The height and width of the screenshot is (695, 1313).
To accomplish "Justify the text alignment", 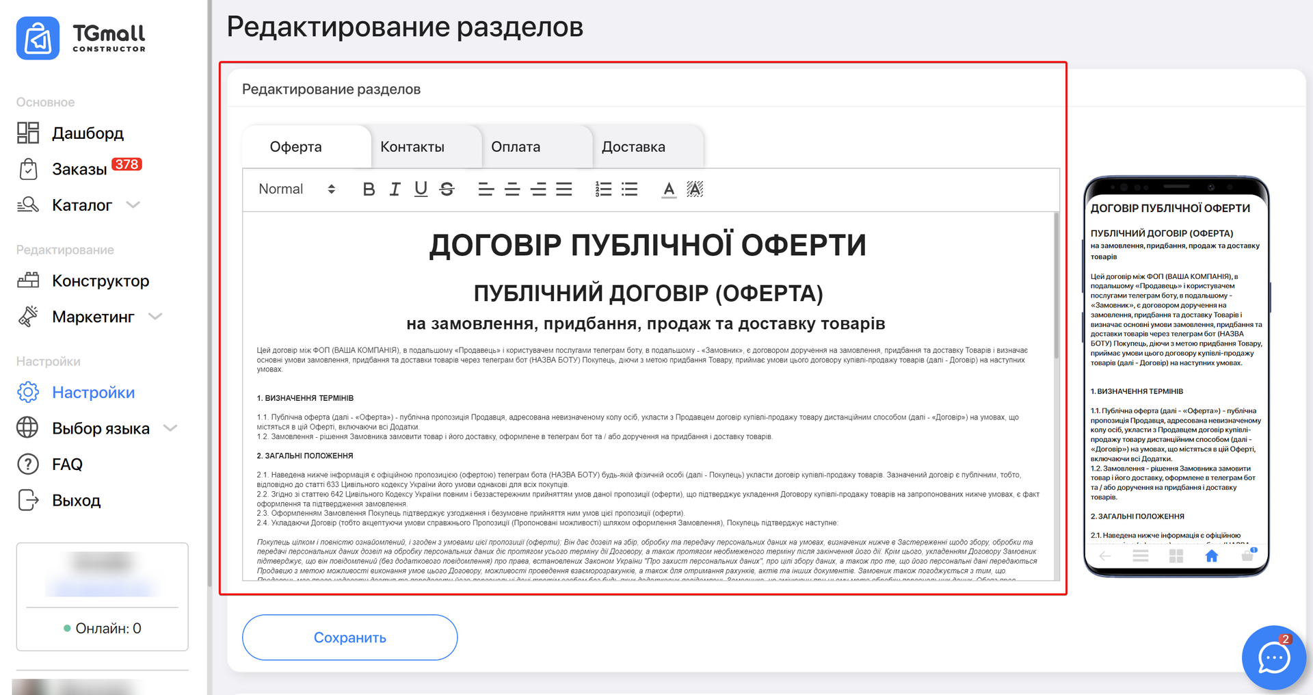I will [x=564, y=189].
